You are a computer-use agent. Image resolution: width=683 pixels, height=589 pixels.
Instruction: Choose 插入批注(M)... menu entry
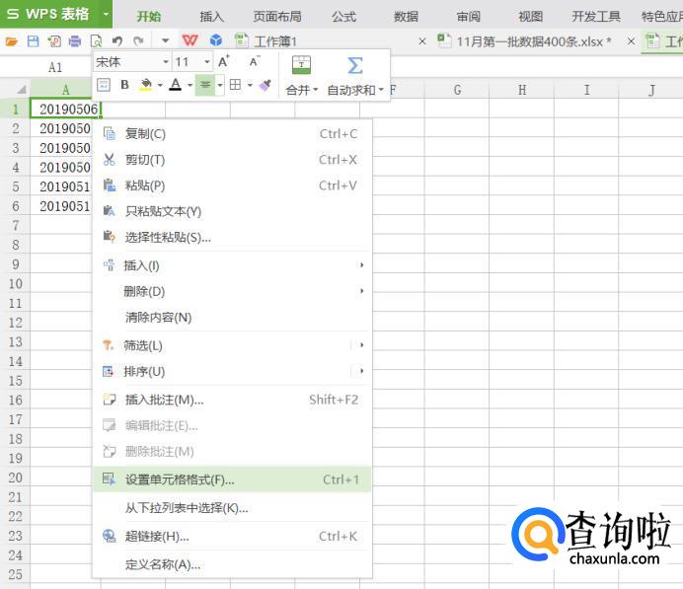[232, 400]
